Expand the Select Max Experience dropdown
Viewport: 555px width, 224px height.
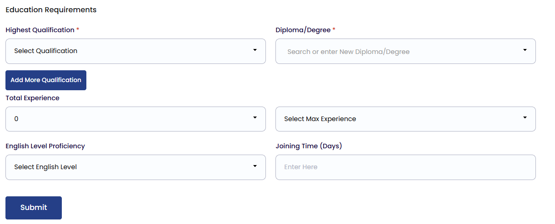pos(405,119)
